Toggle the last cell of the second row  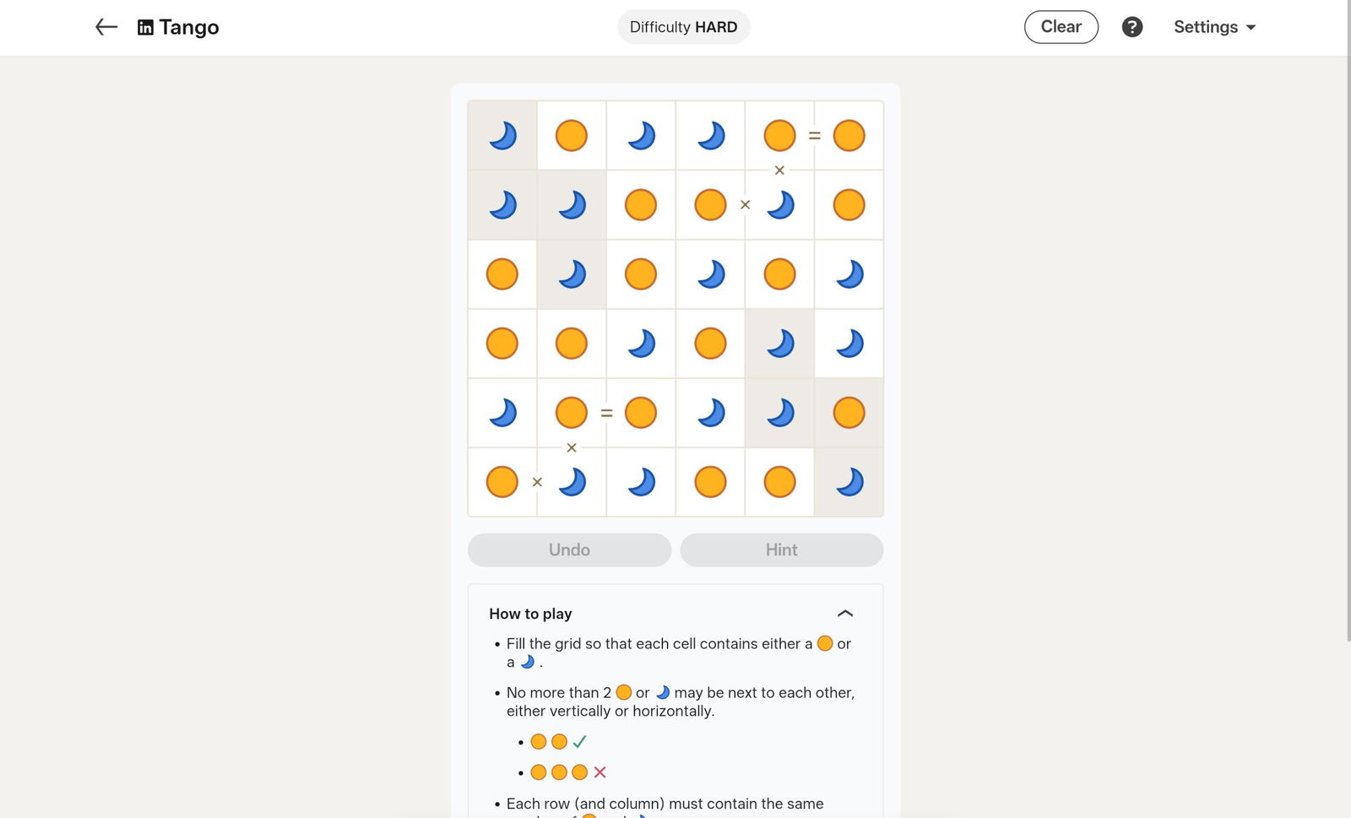849,205
